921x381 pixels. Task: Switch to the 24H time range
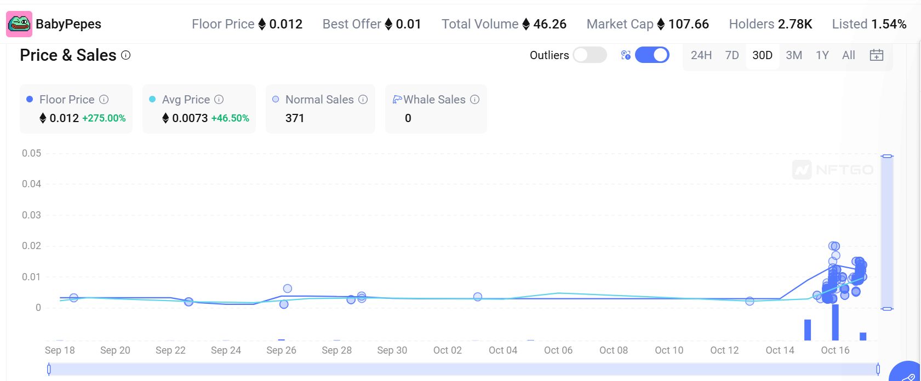701,55
